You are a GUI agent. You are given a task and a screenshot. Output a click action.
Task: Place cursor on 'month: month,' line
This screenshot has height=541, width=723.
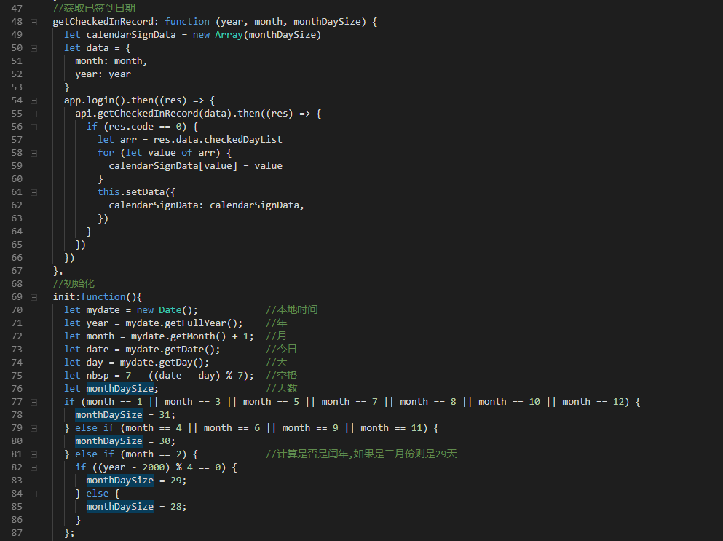click(111, 61)
